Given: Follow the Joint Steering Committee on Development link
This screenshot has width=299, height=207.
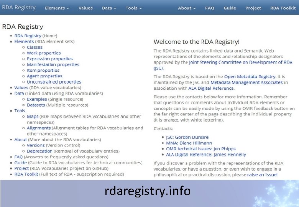Looking at the screenshot, I should click(240, 62).
